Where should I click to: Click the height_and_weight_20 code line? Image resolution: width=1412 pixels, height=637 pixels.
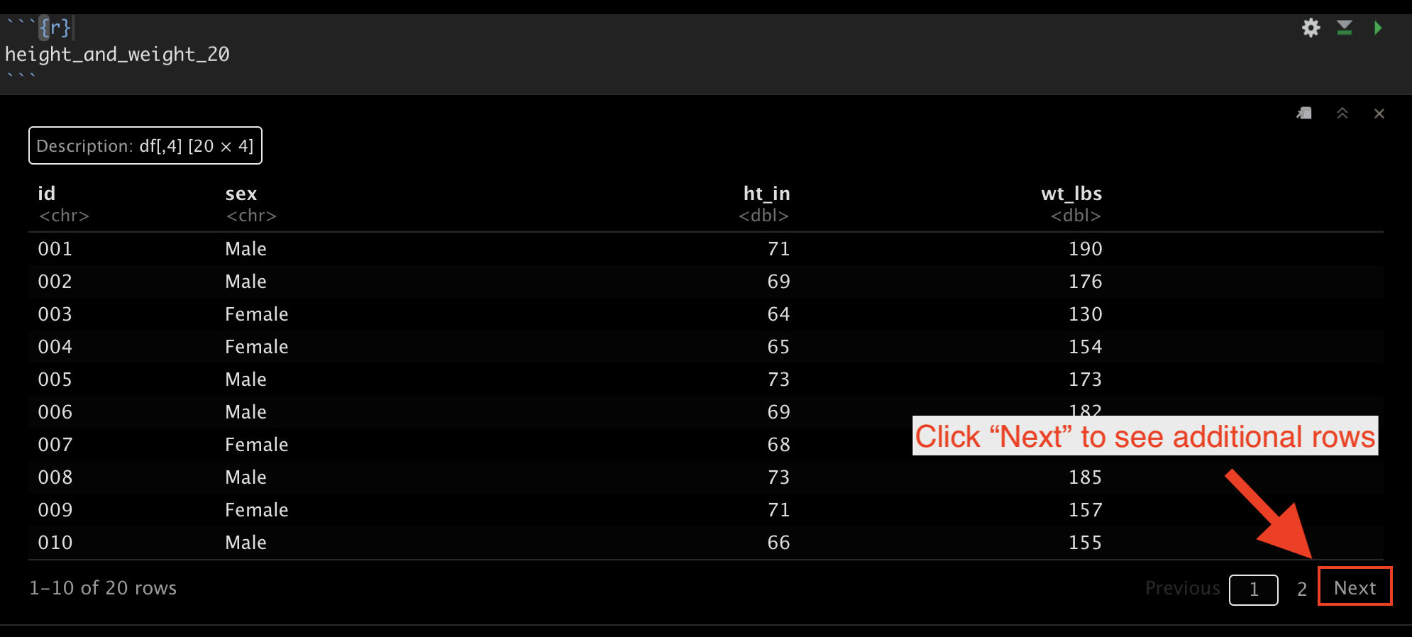[x=117, y=55]
